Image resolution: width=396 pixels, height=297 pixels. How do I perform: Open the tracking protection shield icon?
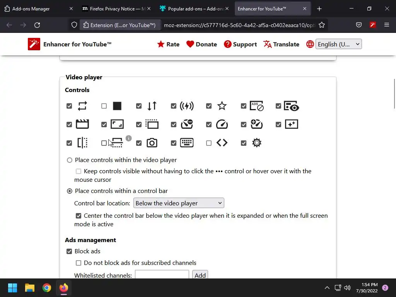coord(74,25)
